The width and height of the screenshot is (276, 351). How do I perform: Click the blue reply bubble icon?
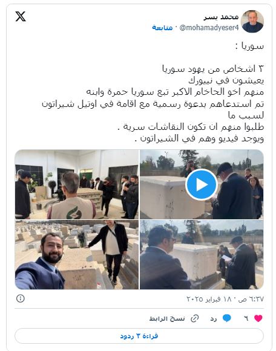(x=227, y=318)
